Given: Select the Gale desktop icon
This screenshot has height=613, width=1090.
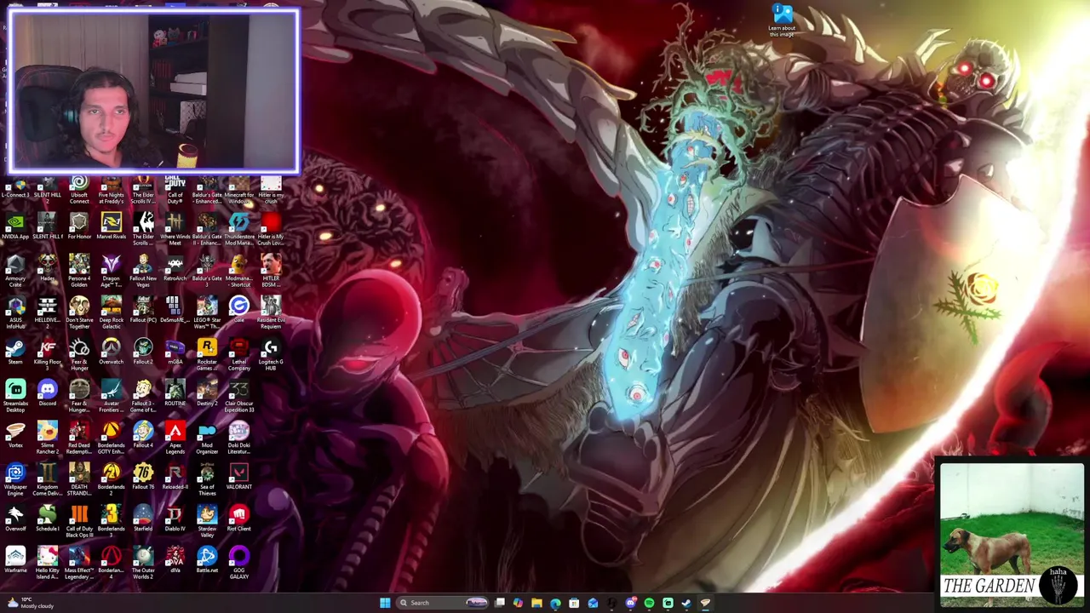Looking at the screenshot, I should pos(238,311).
